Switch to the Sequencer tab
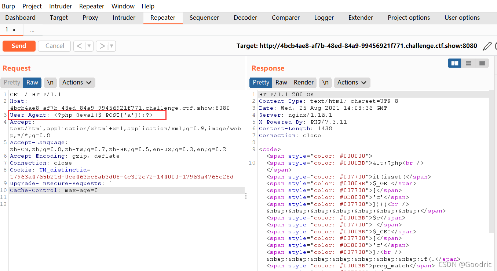This screenshot has height=271, width=497. coord(204,18)
